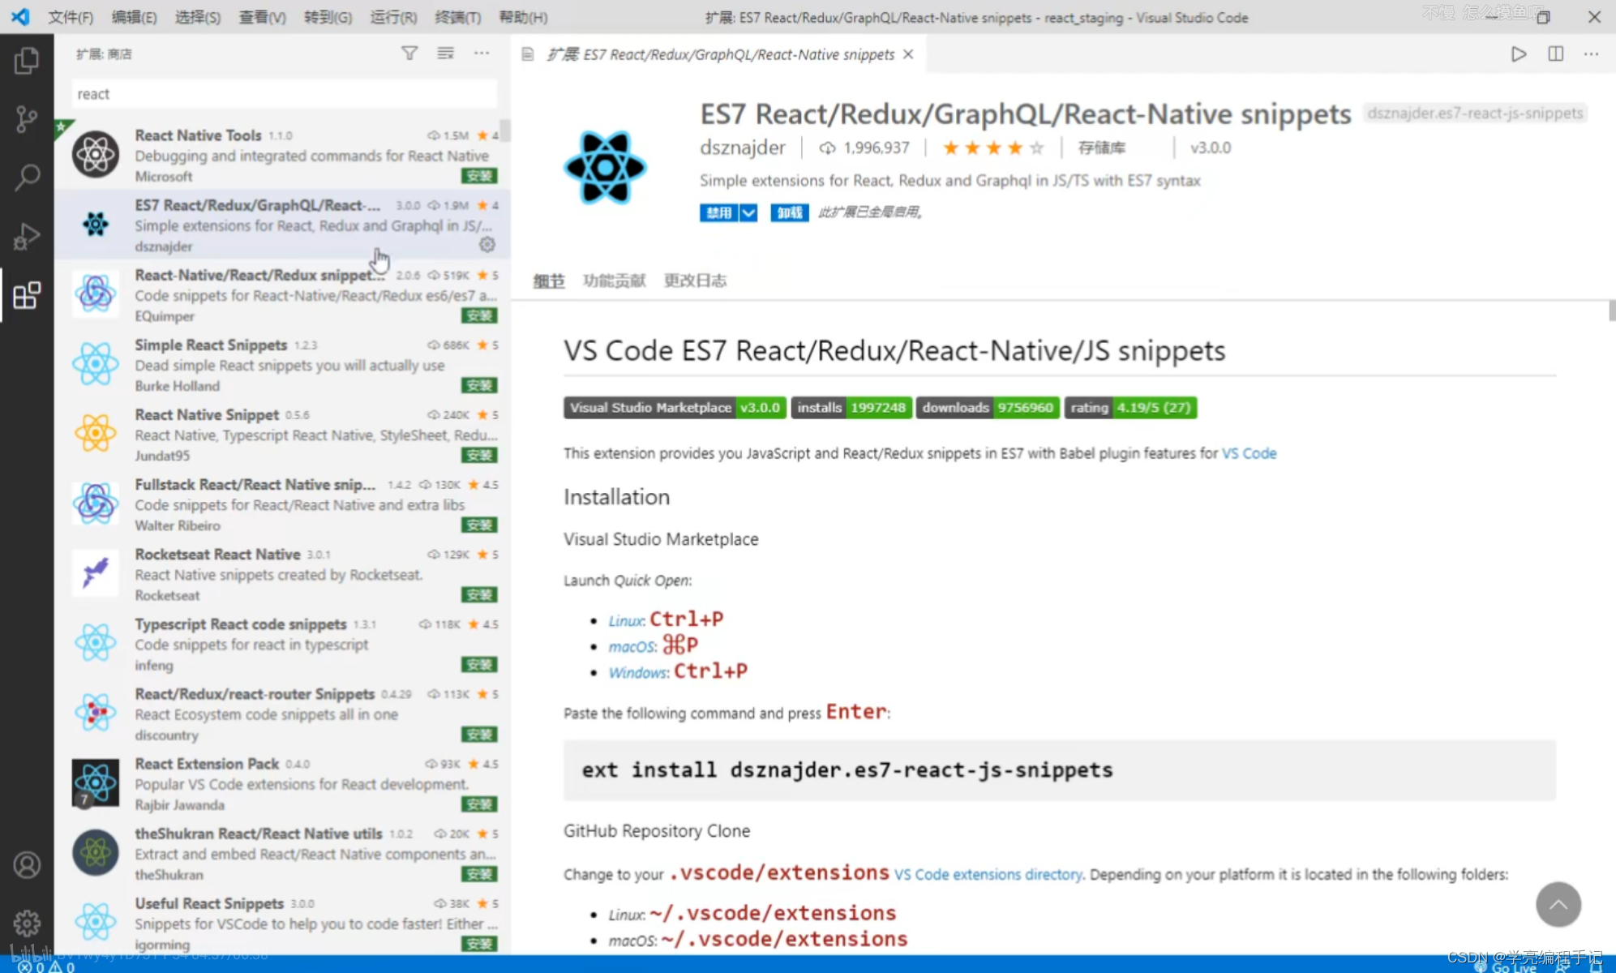This screenshot has height=973, width=1616.
Task: Open the 文件(F) menu
Action: (71, 17)
